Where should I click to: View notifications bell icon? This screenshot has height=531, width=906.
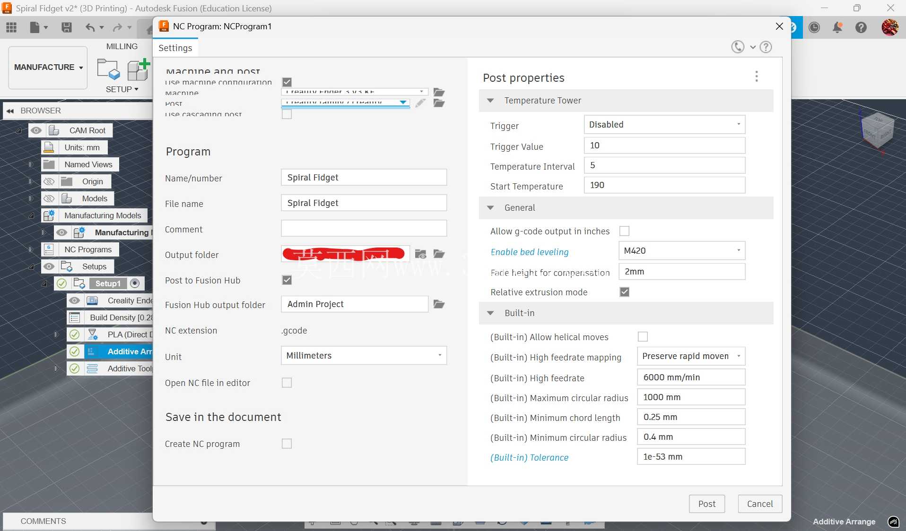pyautogui.click(x=837, y=27)
